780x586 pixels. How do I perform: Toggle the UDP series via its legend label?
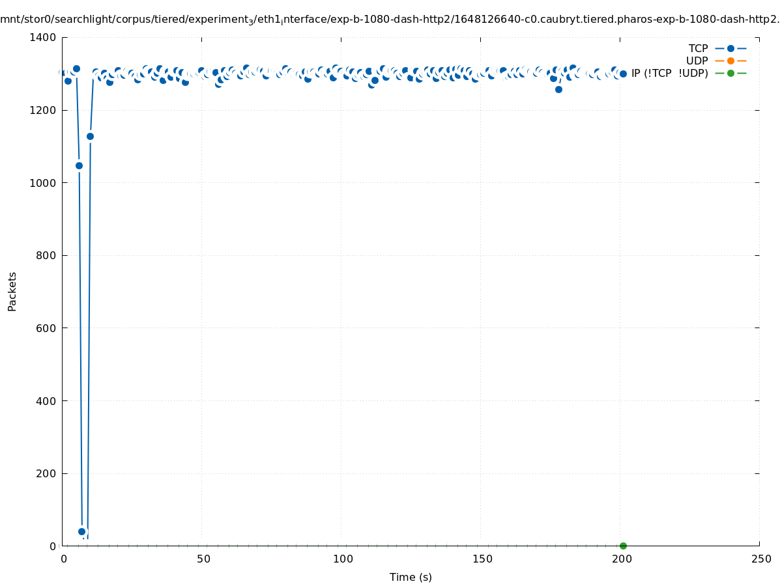[x=697, y=61]
